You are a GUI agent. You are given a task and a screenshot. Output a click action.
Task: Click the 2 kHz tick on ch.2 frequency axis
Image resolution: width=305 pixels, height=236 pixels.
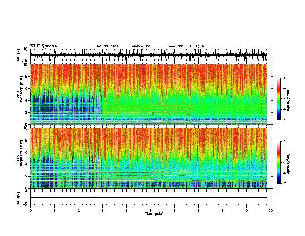coord(27,176)
